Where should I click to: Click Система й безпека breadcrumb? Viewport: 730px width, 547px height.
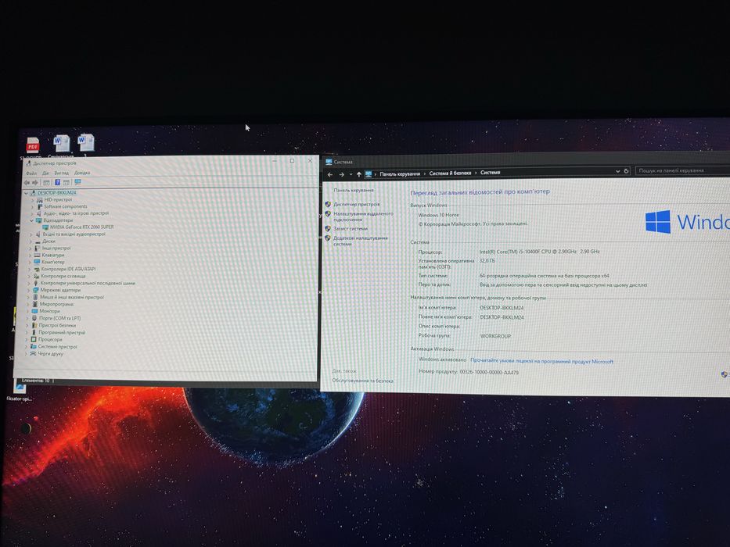450,173
